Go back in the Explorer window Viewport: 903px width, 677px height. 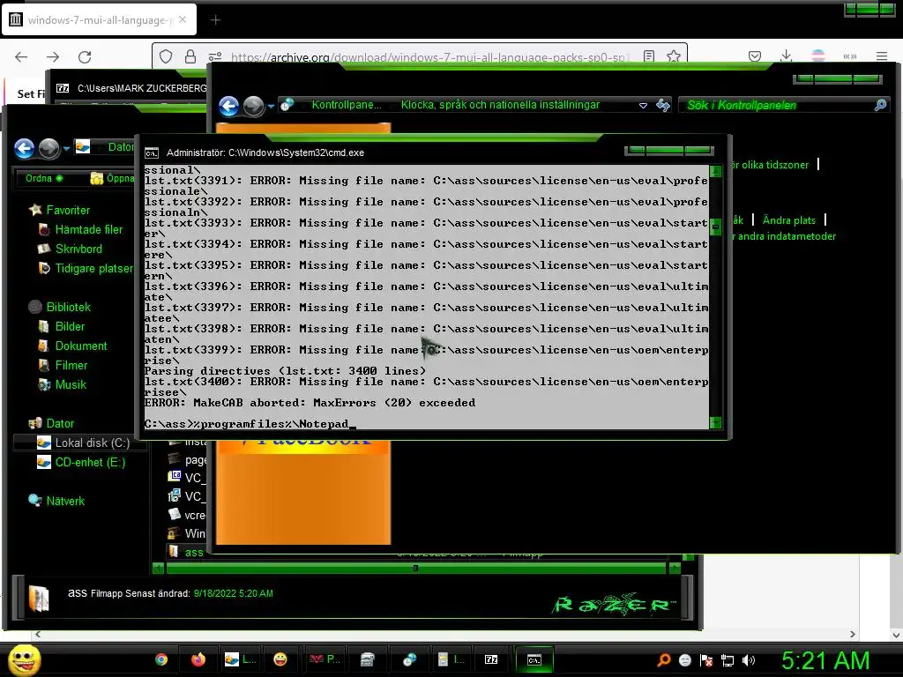24,148
